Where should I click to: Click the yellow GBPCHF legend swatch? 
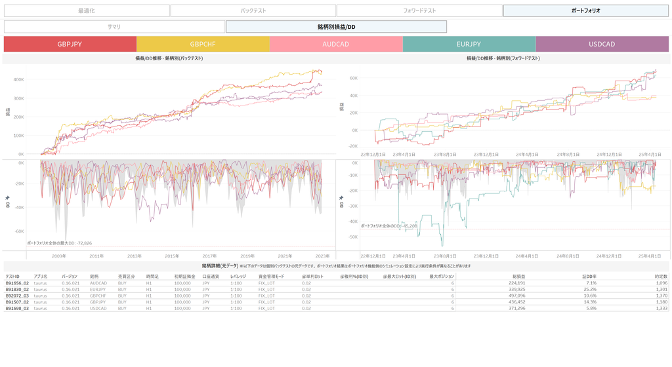click(203, 44)
